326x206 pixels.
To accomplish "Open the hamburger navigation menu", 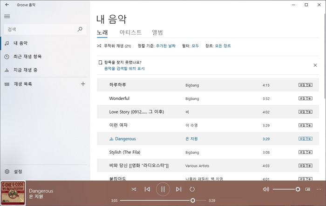I will pos(7,16).
